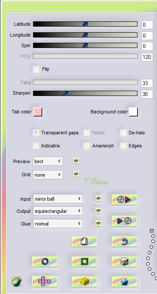Click the blue undo arrow button
This screenshot has width=157, height=294.
point(124,242)
